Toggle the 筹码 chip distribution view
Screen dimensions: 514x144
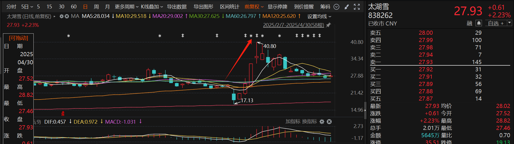325,7
